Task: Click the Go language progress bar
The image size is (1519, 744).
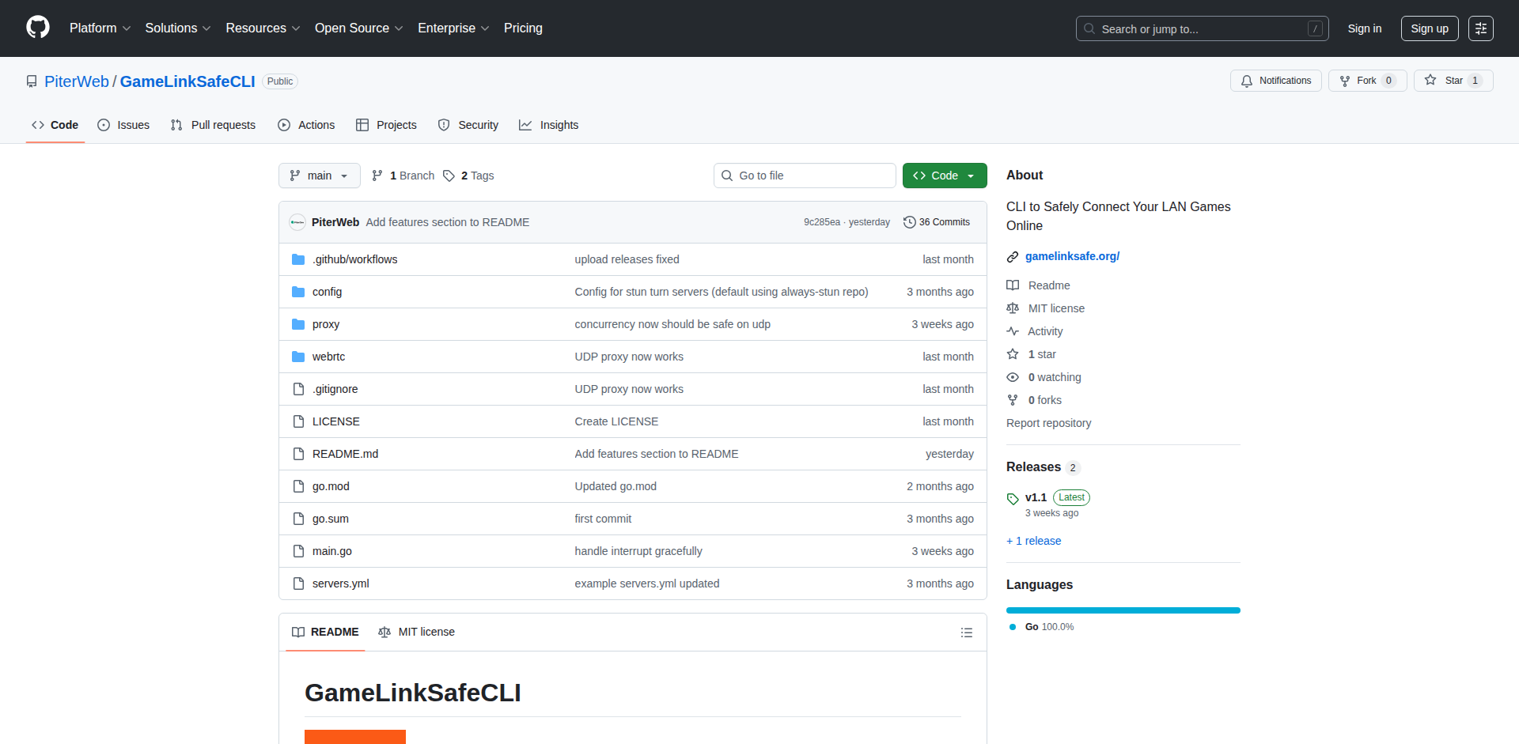Action: (x=1123, y=610)
